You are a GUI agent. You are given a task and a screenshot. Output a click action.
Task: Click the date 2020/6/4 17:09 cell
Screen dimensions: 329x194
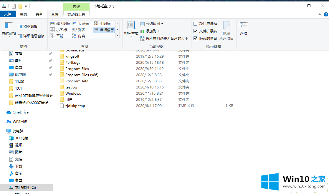point(149,106)
